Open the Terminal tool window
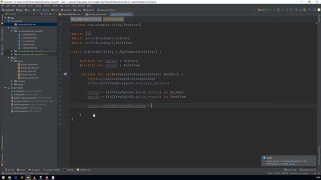This screenshot has width=321, height=180. tap(69, 170)
